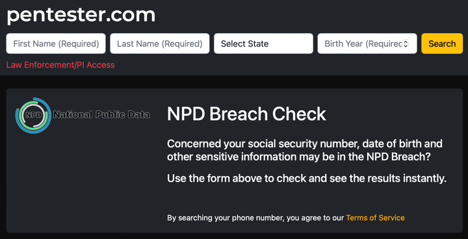Viewport: 468px width, 239px height.
Task: Click the 'By searching your phone number' disclaimer
Action: pyautogui.click(x=286, y=218)
